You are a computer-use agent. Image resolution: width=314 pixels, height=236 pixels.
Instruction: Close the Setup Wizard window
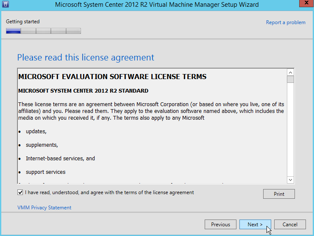tap(304, 5)
